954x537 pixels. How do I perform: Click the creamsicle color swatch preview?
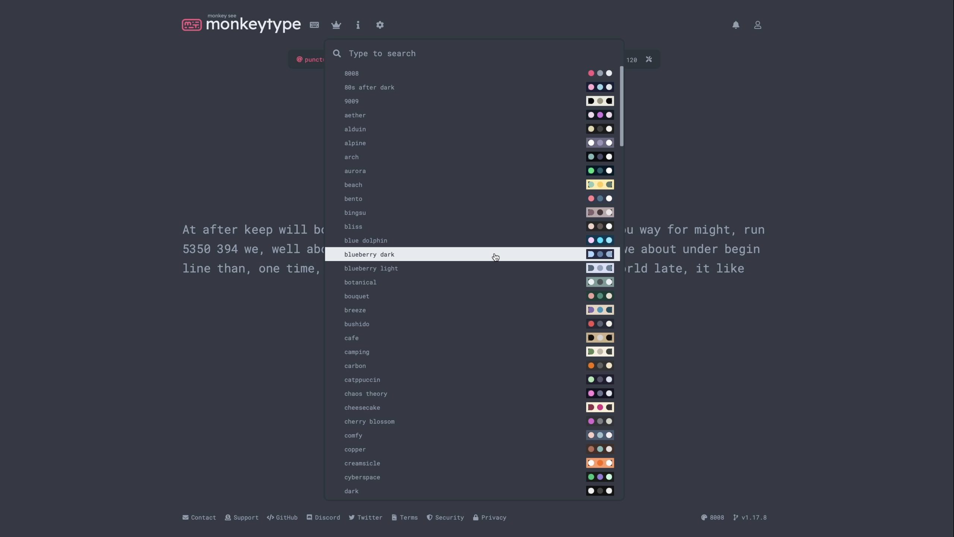600,463
